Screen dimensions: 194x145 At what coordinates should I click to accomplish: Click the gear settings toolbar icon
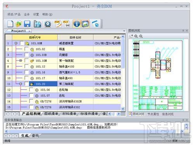click(x=48, y=24)
